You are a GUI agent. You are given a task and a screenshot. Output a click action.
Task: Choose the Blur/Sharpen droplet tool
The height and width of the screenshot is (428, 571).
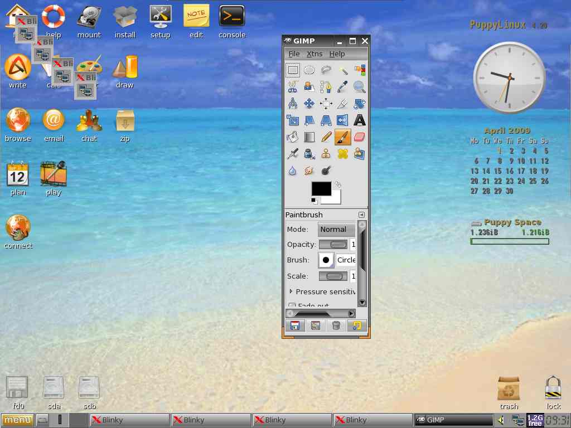coord(293,171)
